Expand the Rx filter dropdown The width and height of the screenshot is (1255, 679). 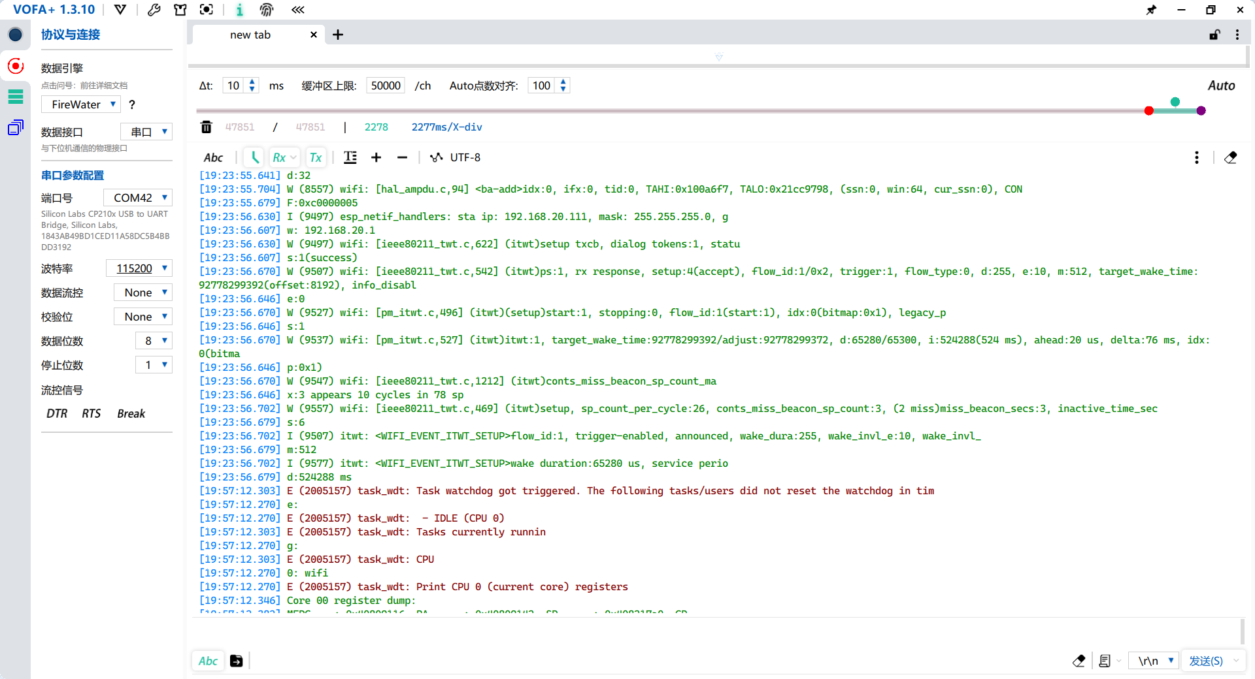click(292, 157)
